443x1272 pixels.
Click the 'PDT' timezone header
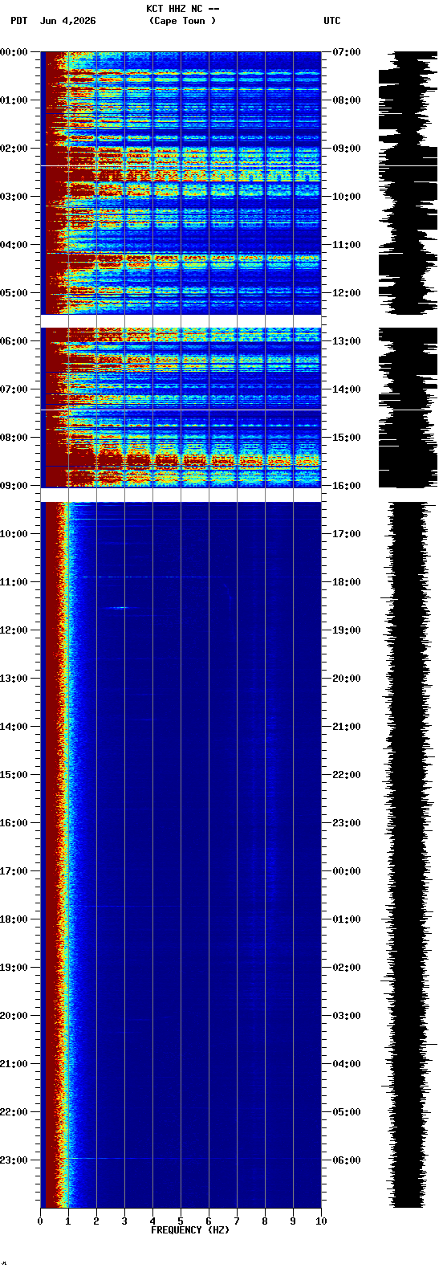click(19, 21)
